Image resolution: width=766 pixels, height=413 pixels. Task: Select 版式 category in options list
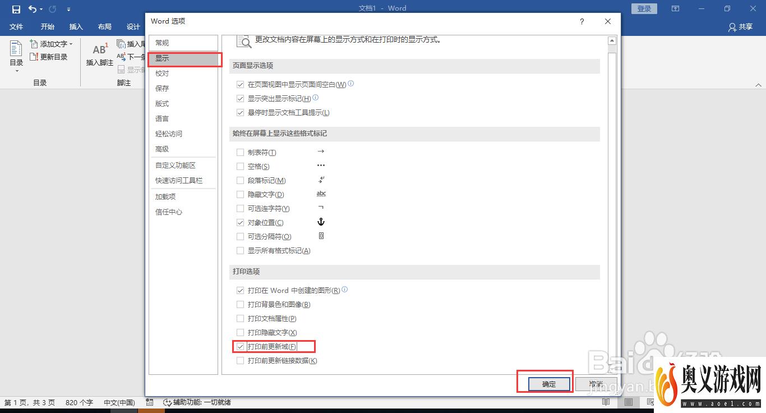tap(183, 103)
